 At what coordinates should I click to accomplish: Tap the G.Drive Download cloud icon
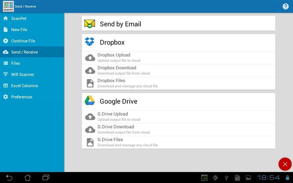[x=90, y=129]
